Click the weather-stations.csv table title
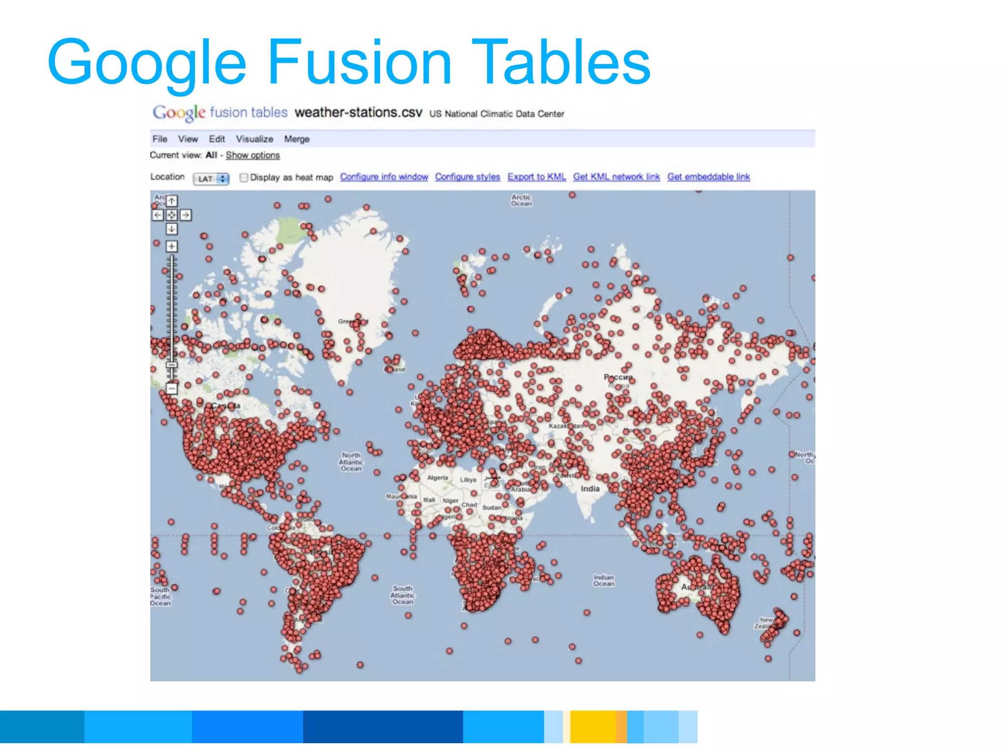Image resolution: width=1006 pixels, height=754 pixels. coord(358,112)
